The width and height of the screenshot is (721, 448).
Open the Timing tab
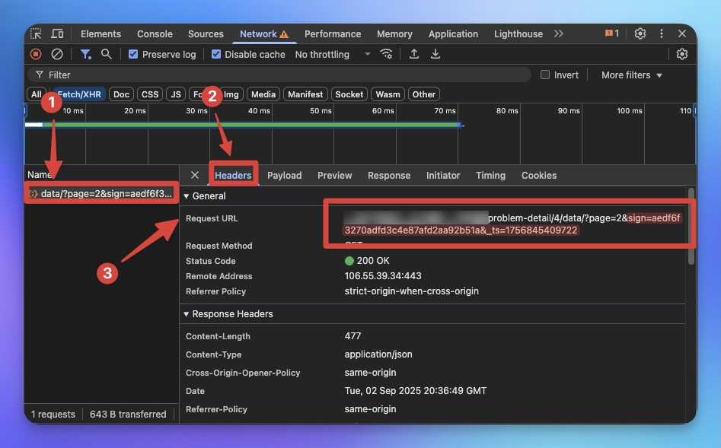[x=490, y=175]
